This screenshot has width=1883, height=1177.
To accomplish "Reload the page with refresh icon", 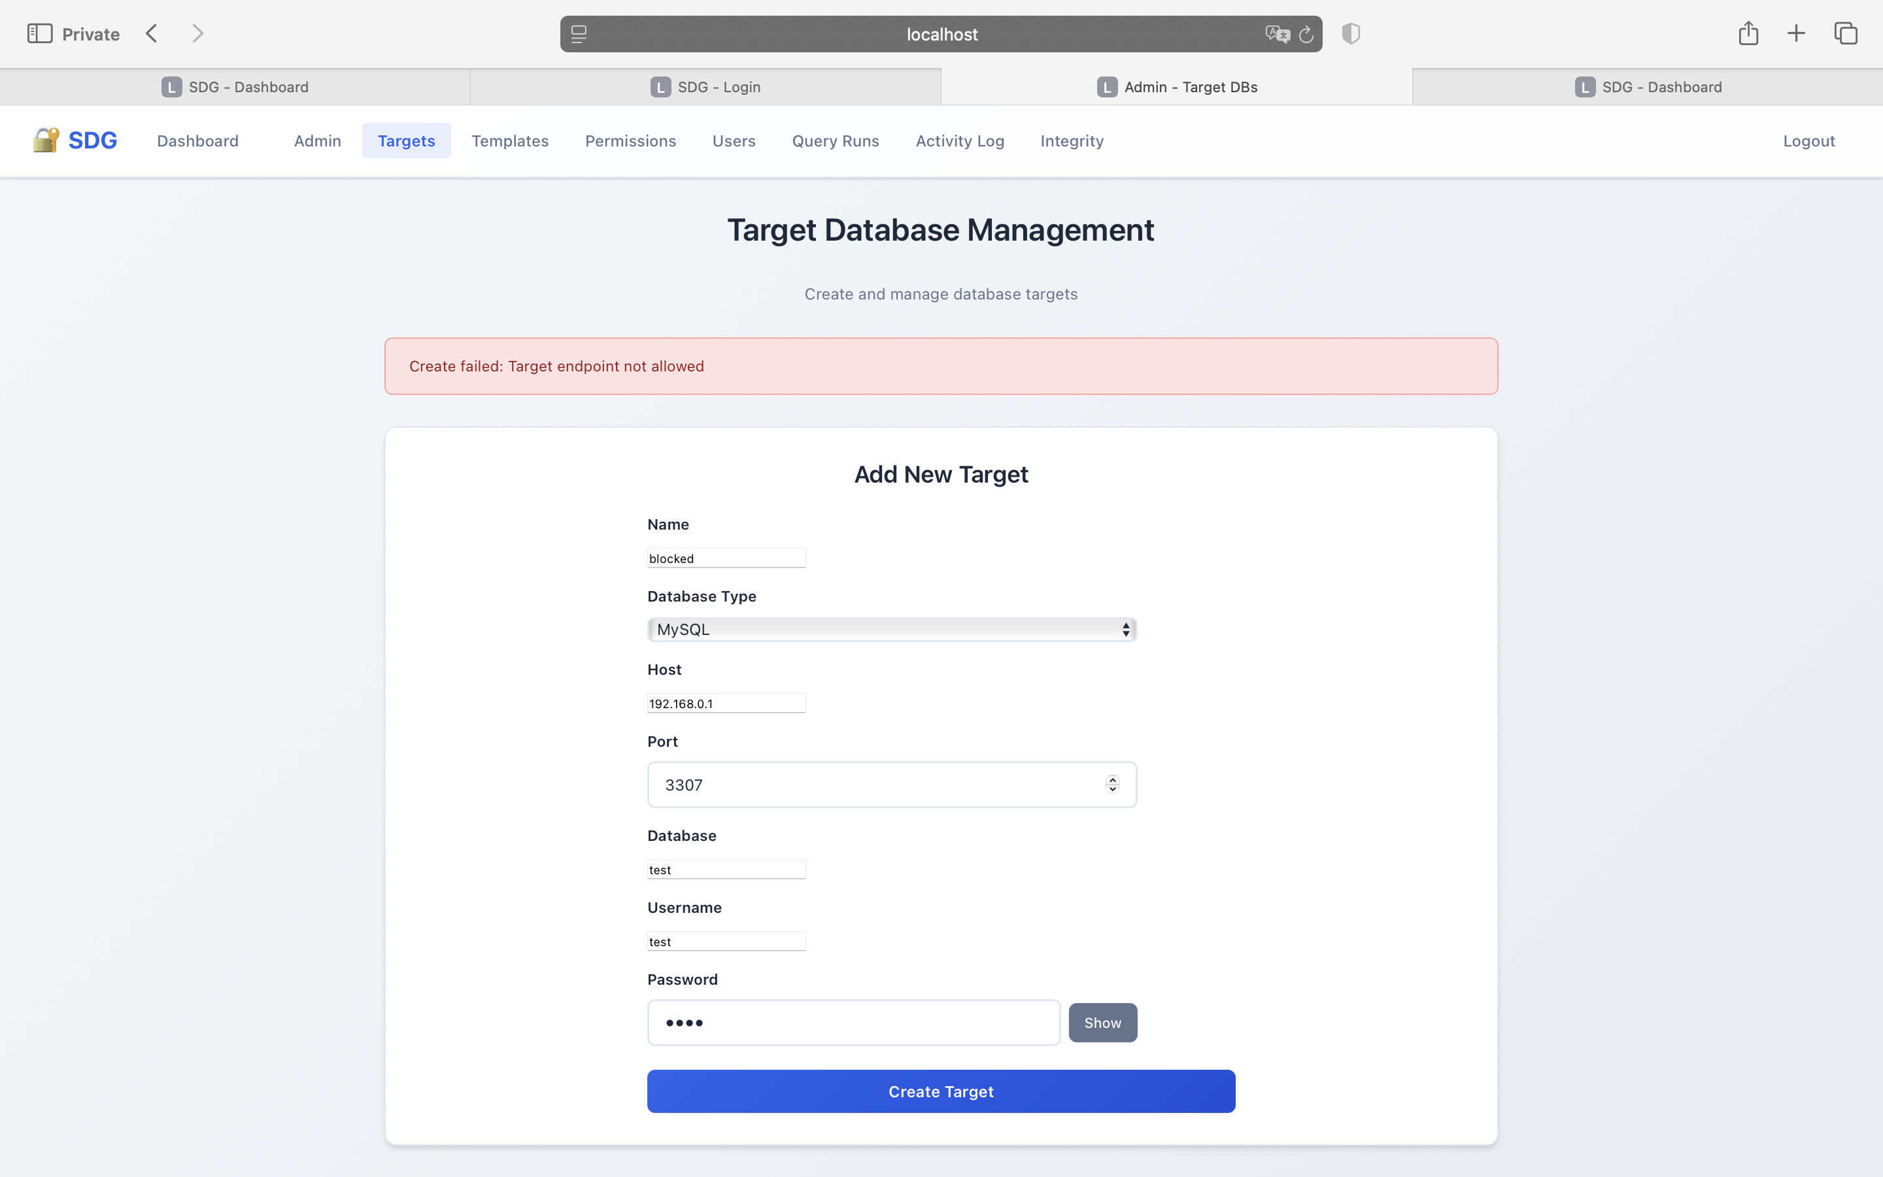I will pyautogui.click(x=1306, y=34).
